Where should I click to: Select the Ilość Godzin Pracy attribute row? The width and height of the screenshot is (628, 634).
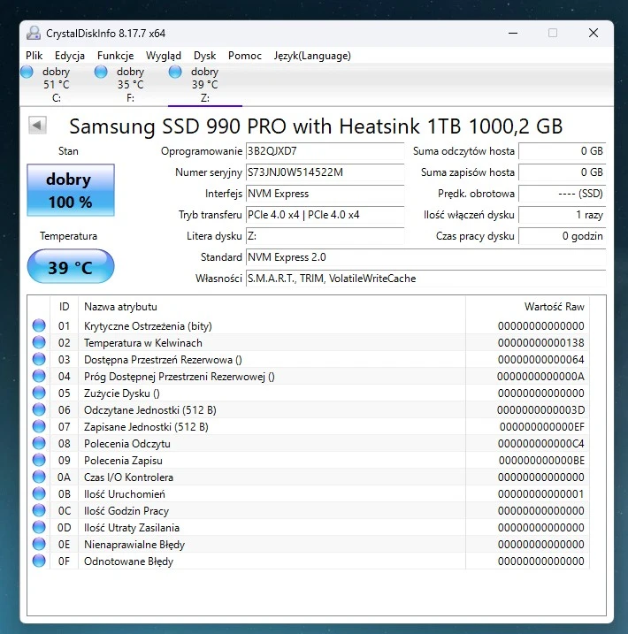265,510
